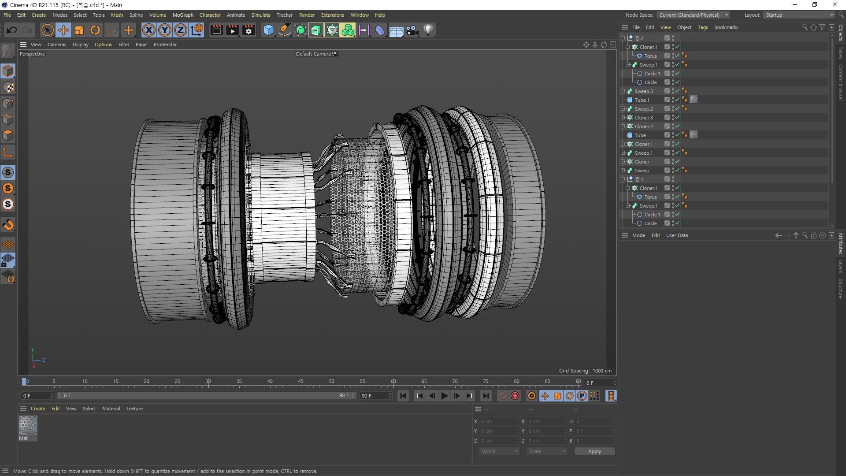The width and height of the screenshot is (846, 476).
Task: Open Edit Render Settings icon
Action: click(249, 30)
